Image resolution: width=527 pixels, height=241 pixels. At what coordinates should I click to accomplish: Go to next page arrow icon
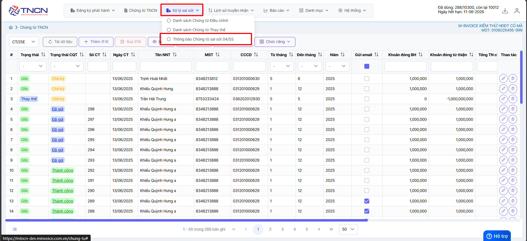click(319, 229)
